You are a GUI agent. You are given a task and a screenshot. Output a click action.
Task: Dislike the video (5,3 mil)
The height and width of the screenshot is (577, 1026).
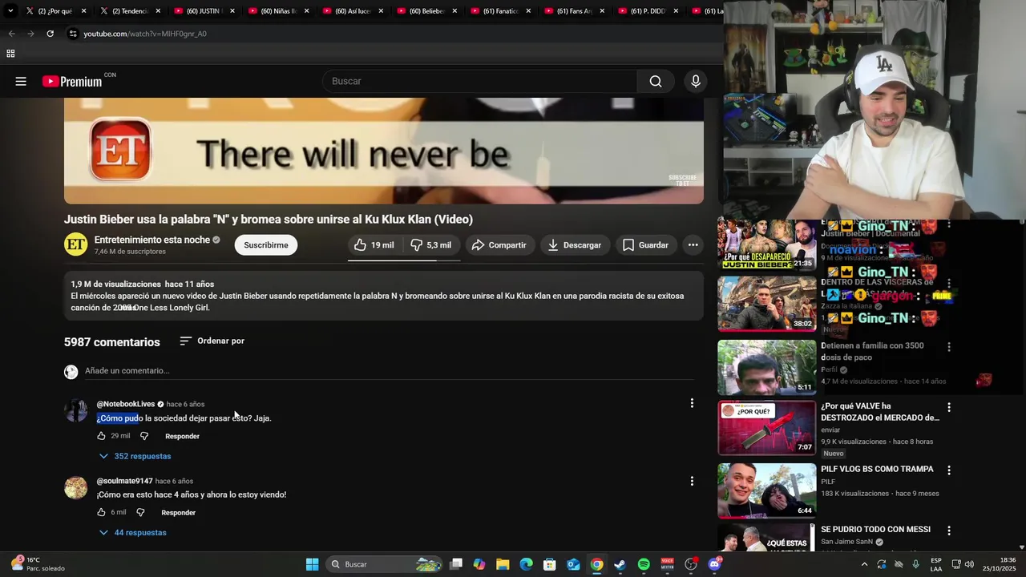point(431,245)
